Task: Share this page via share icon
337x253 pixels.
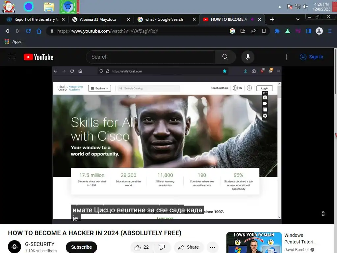Action: tap(253, 31)
